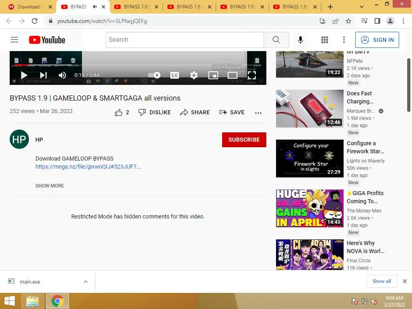Expand description with SHOW MORE
Viewport: 412px width, 309px height.
[x=49, y=186]
